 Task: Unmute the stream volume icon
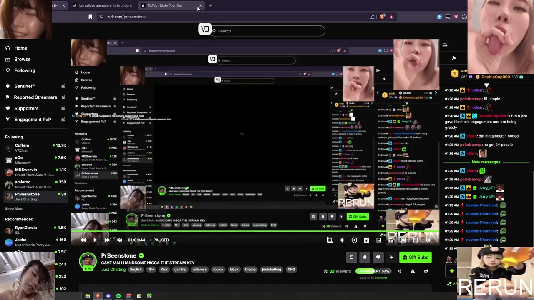pos(120,240)
